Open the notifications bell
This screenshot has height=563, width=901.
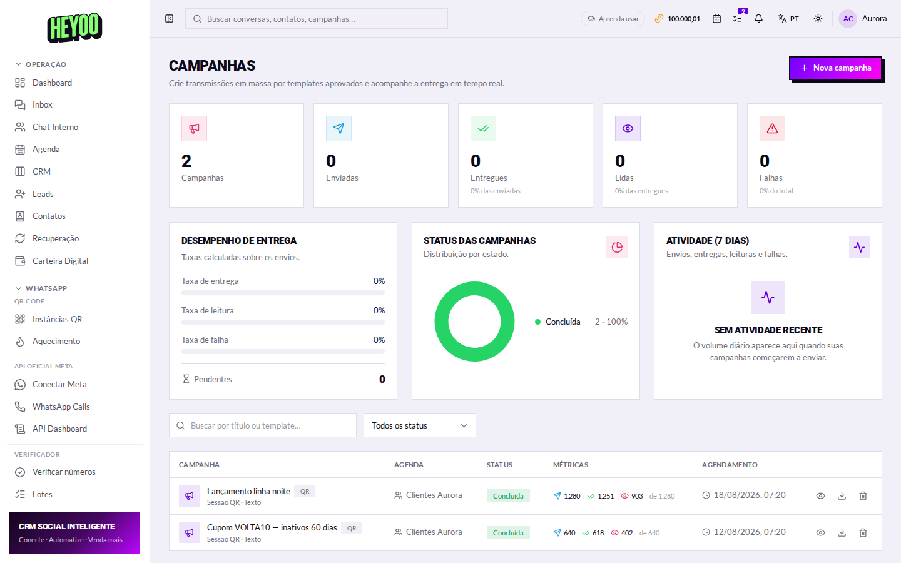click(x=758, y=19)
